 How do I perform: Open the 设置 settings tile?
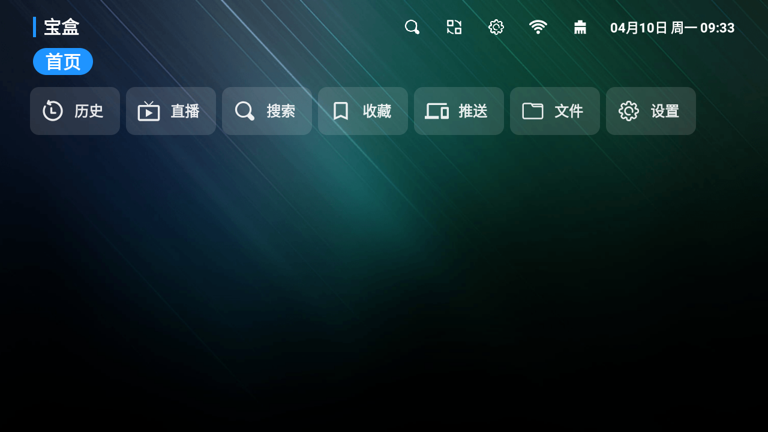click(651, 111)
